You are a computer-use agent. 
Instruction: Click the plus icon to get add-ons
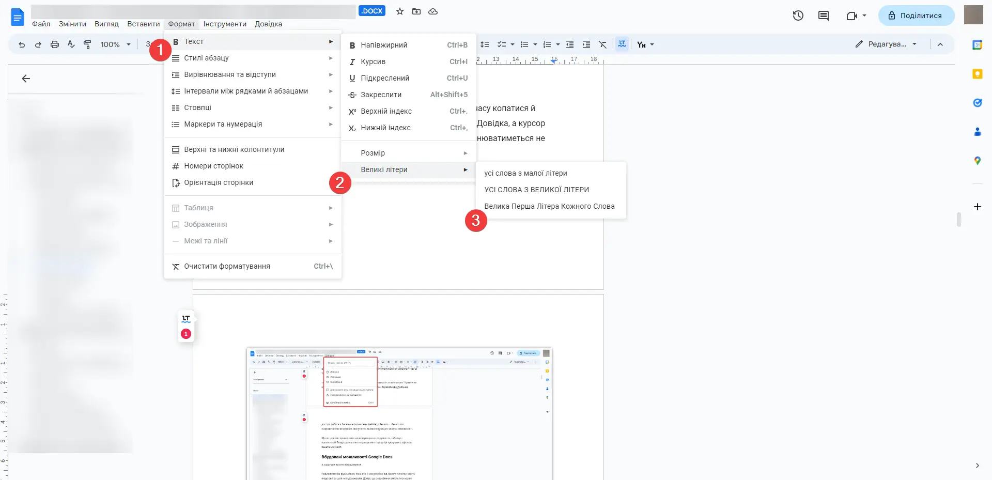point(978,207)
